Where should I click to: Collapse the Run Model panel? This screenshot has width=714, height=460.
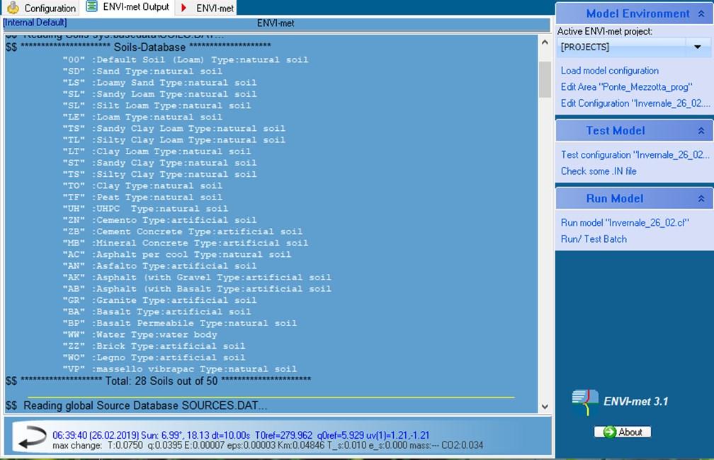click(701, 199)
